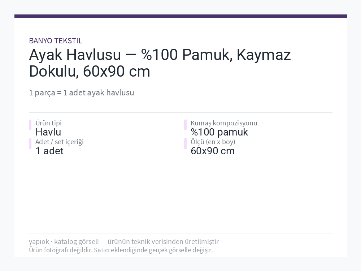
Task: Click the BANYO TEKSTIL category label
Action: pos(56,41)
